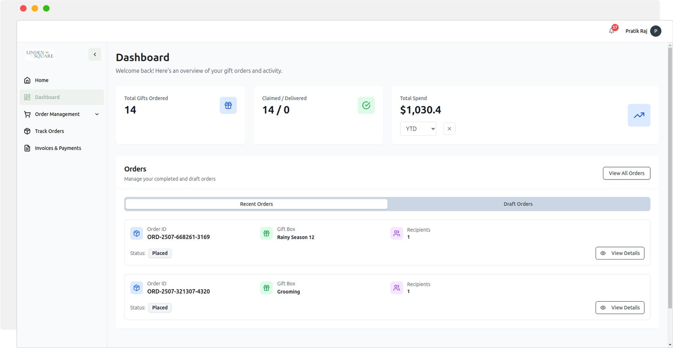
Task: View details of the Rainy Season 12 order
Action: [x=620, y=253]
